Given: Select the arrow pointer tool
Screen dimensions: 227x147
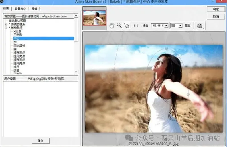Looking at the screenshot, I should click(127, 26).
